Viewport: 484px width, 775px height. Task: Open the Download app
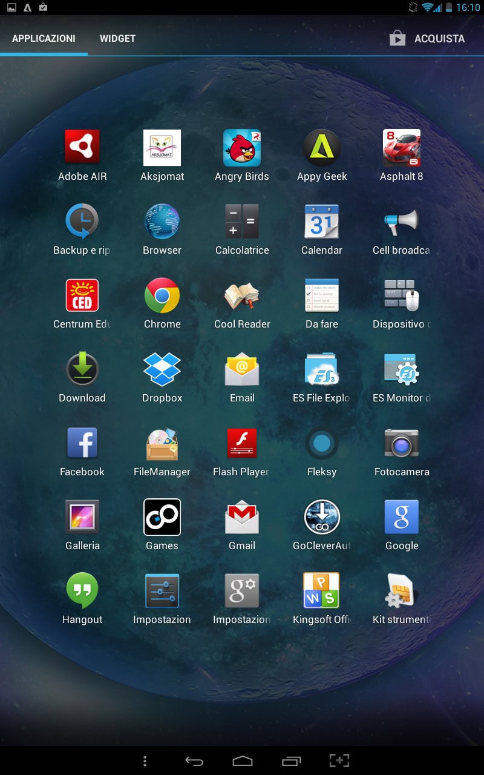click(x=82, y=378)
